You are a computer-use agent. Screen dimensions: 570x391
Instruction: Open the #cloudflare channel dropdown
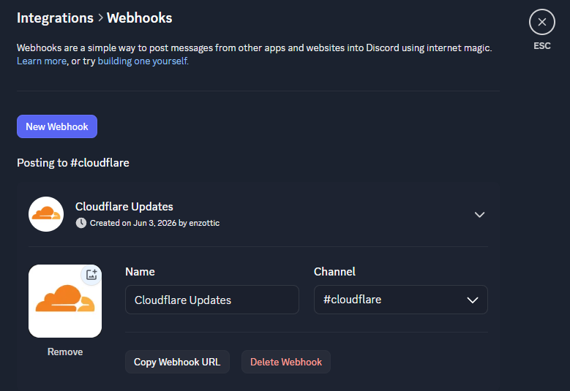400,300
